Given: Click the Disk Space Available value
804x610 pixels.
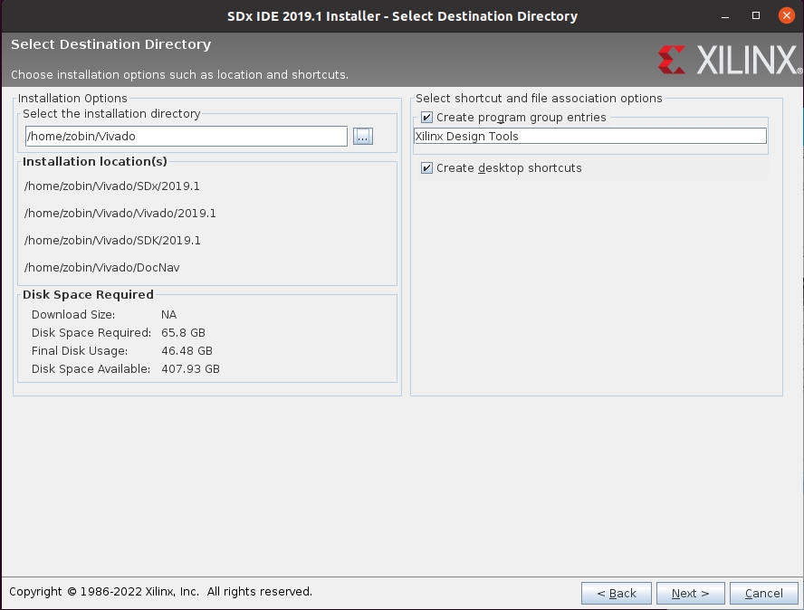Looking at the screenshot, I should coord(190,369).
